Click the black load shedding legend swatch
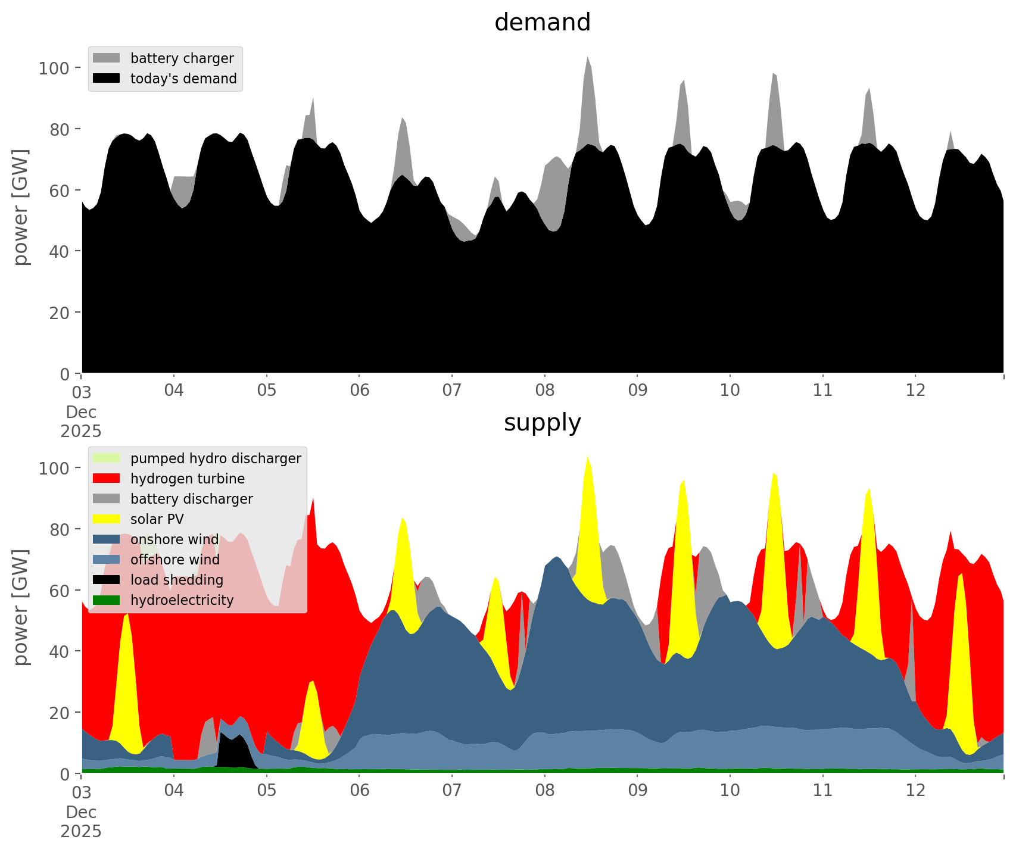Screen dimensions: 1016x852 point(107,580)
